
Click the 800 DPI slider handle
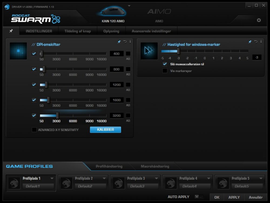44,69
